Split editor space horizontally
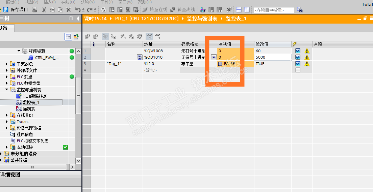The image size is (373, 192). pyautogui.click(x=239, y=10)
